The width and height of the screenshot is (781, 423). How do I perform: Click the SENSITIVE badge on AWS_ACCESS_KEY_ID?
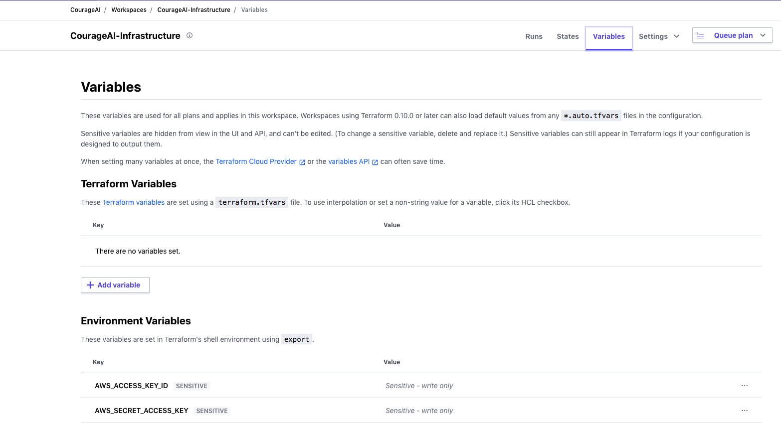point(192,386)
